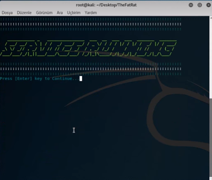Open the Uçbirim menu
Viewport: 212px width, 180px height.
pos(74,13)
